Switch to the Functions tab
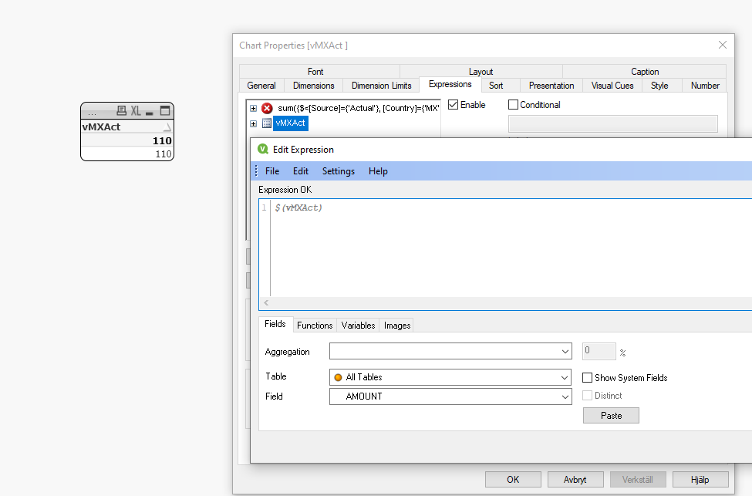Viewport: 752px width, 496px height. tap(315, 326)
